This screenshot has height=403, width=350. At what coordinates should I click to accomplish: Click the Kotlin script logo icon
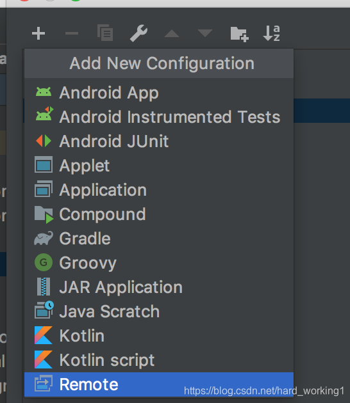(x=44, y=360)
